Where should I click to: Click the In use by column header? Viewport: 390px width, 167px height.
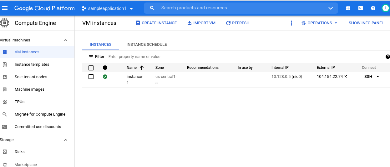pos(245,68)
